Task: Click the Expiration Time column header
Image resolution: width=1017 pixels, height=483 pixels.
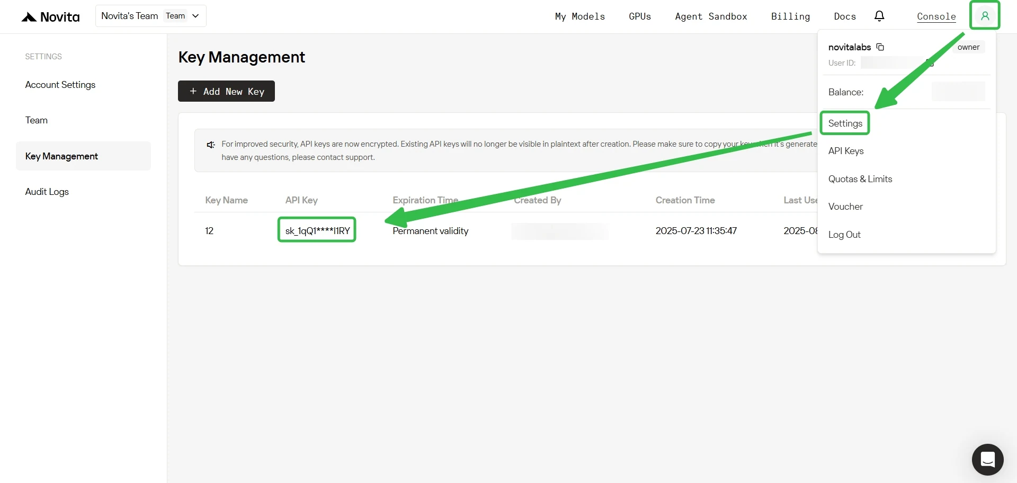Action: [x=425, y=200]
